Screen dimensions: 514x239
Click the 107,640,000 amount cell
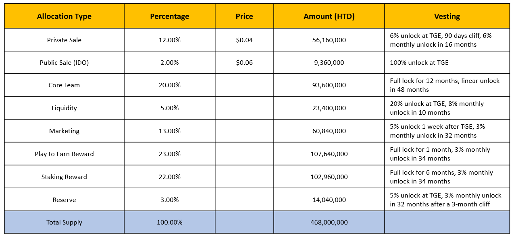329,154
